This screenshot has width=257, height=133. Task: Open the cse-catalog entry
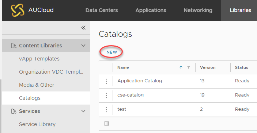131,95
